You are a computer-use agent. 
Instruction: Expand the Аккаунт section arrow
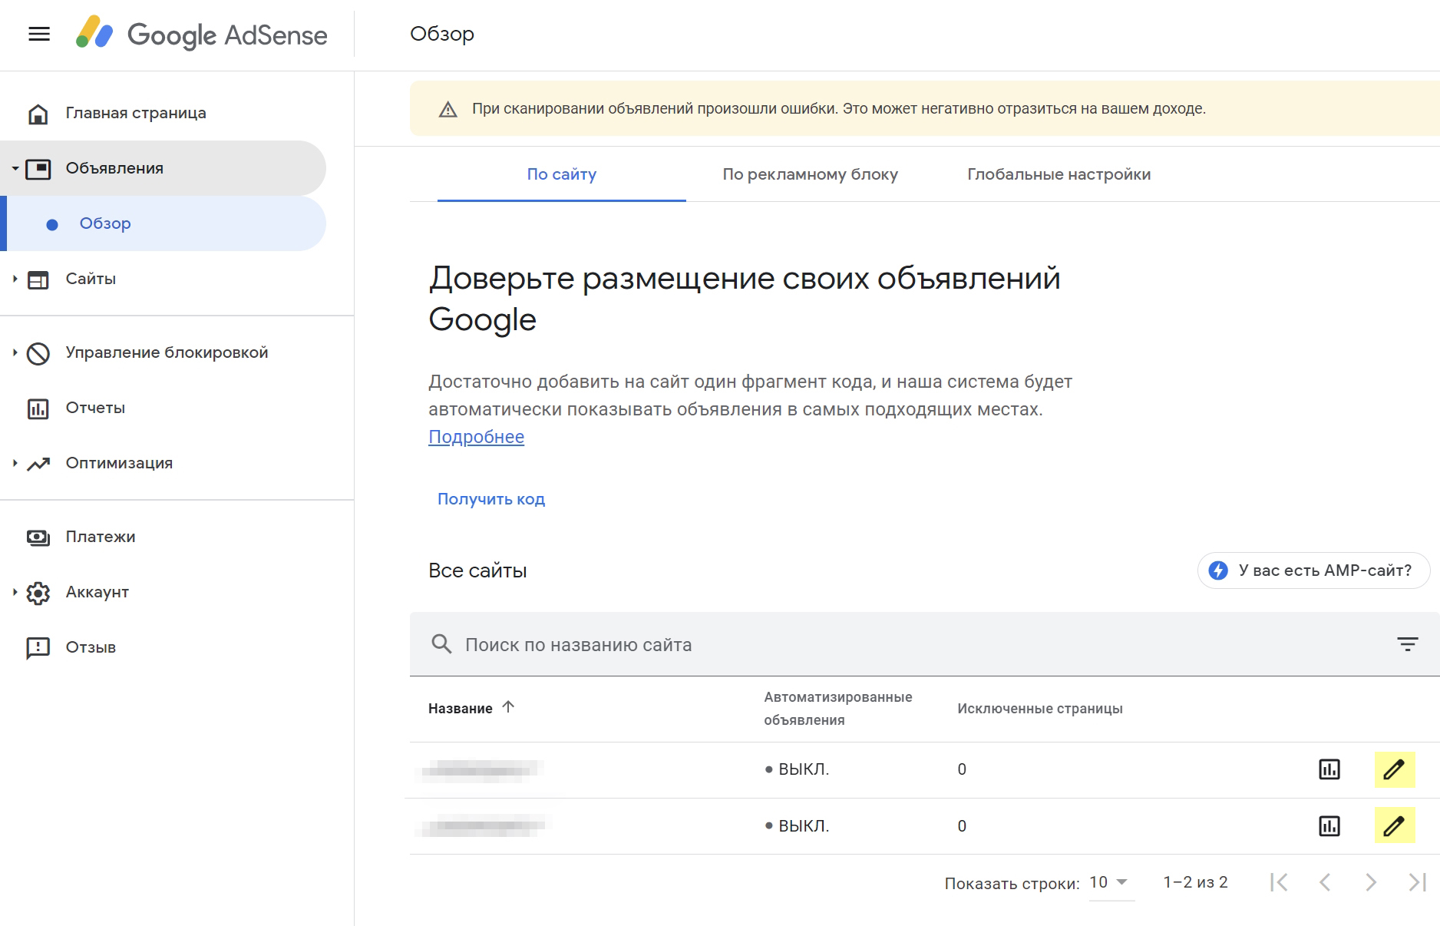(x=15, y=593)
